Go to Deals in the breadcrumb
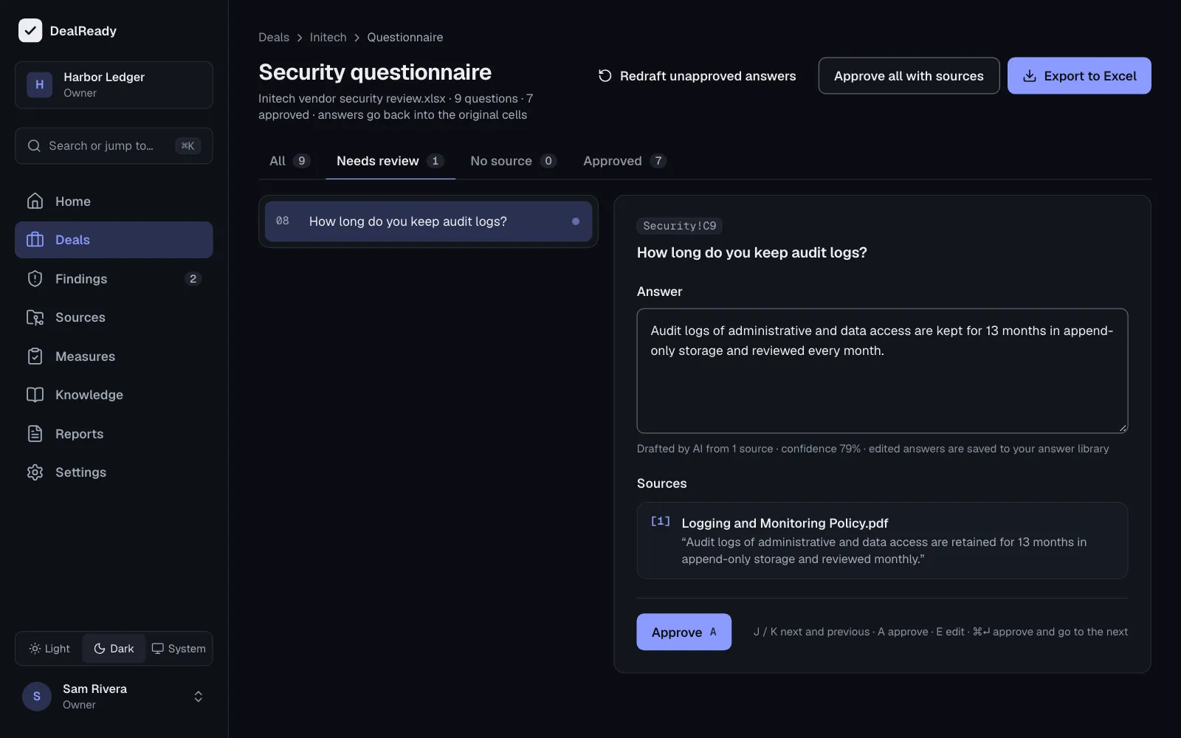The image size is (1181, 738). 274,38
